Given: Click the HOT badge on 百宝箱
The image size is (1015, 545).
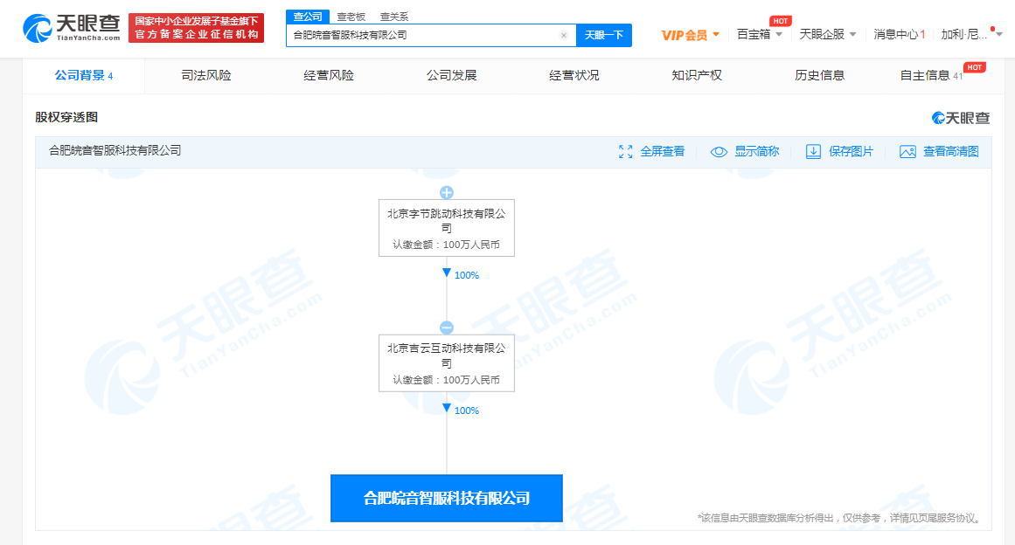Looking at the screenshot, I should click(x=781, y=21).
